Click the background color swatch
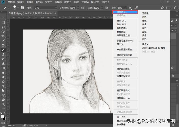Screen dimensions: 179x127 coord(4,118)
